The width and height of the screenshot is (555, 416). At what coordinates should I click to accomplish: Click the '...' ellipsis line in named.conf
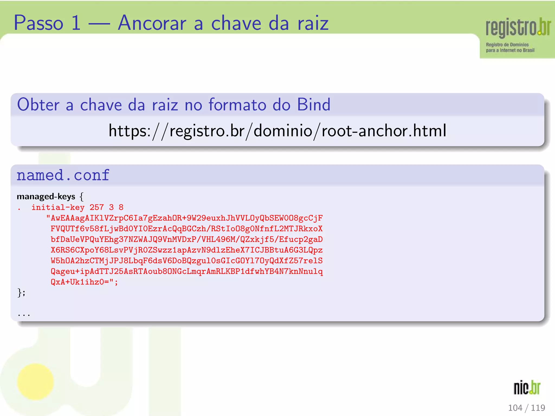tap(24, 315)
